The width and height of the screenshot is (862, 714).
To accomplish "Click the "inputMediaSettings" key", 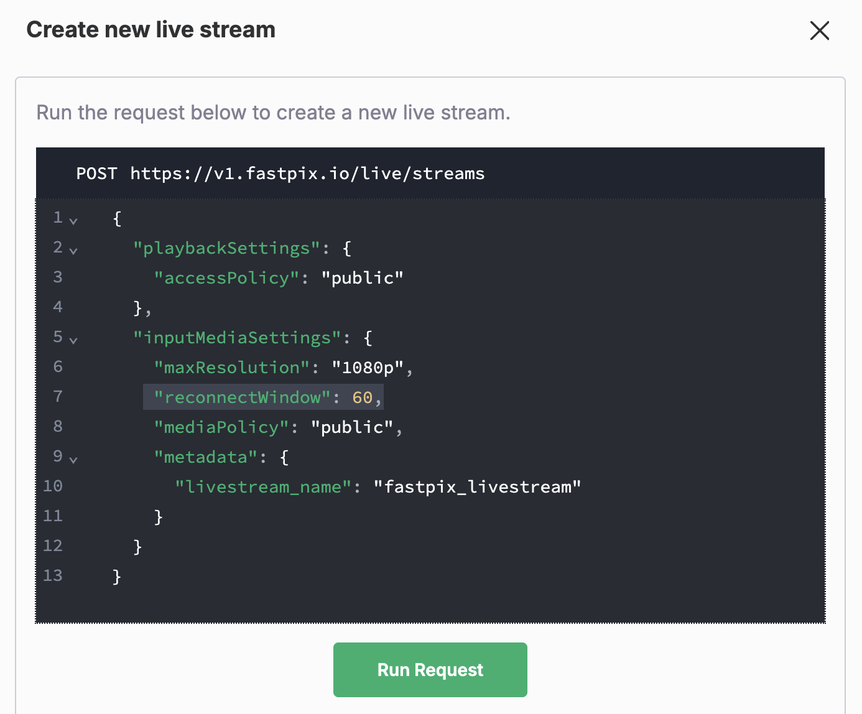I will [237, 338].
